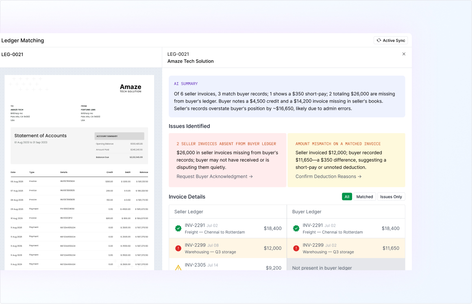Click green check on buyer INV-2291
472x304 pixels.
pyautogui.click(x=296, y=228)
